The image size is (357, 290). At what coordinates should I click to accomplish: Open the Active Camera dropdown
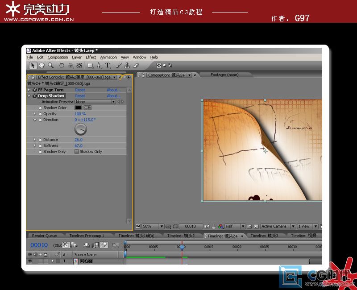click(278, 227)
